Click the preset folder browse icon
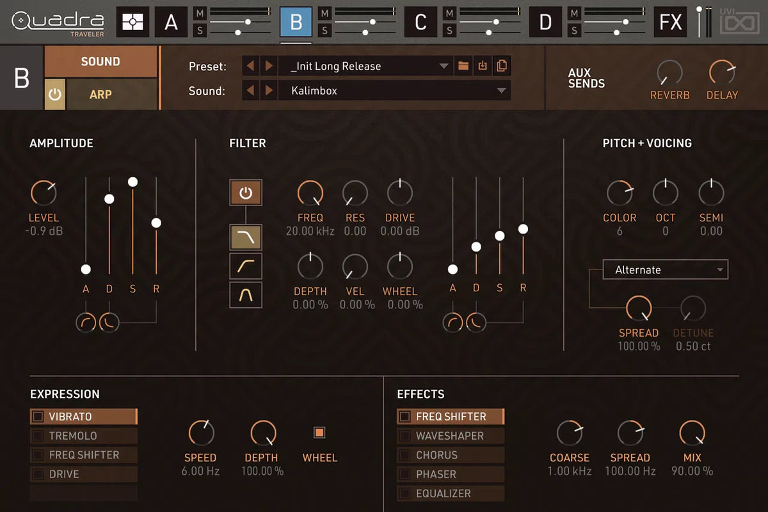Image resolution: width=768 pixels, height=512 pixels. coord(463,66)
